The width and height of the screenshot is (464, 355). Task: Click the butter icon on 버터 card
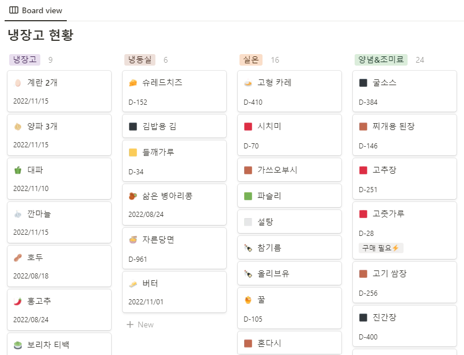pos(133,284)
